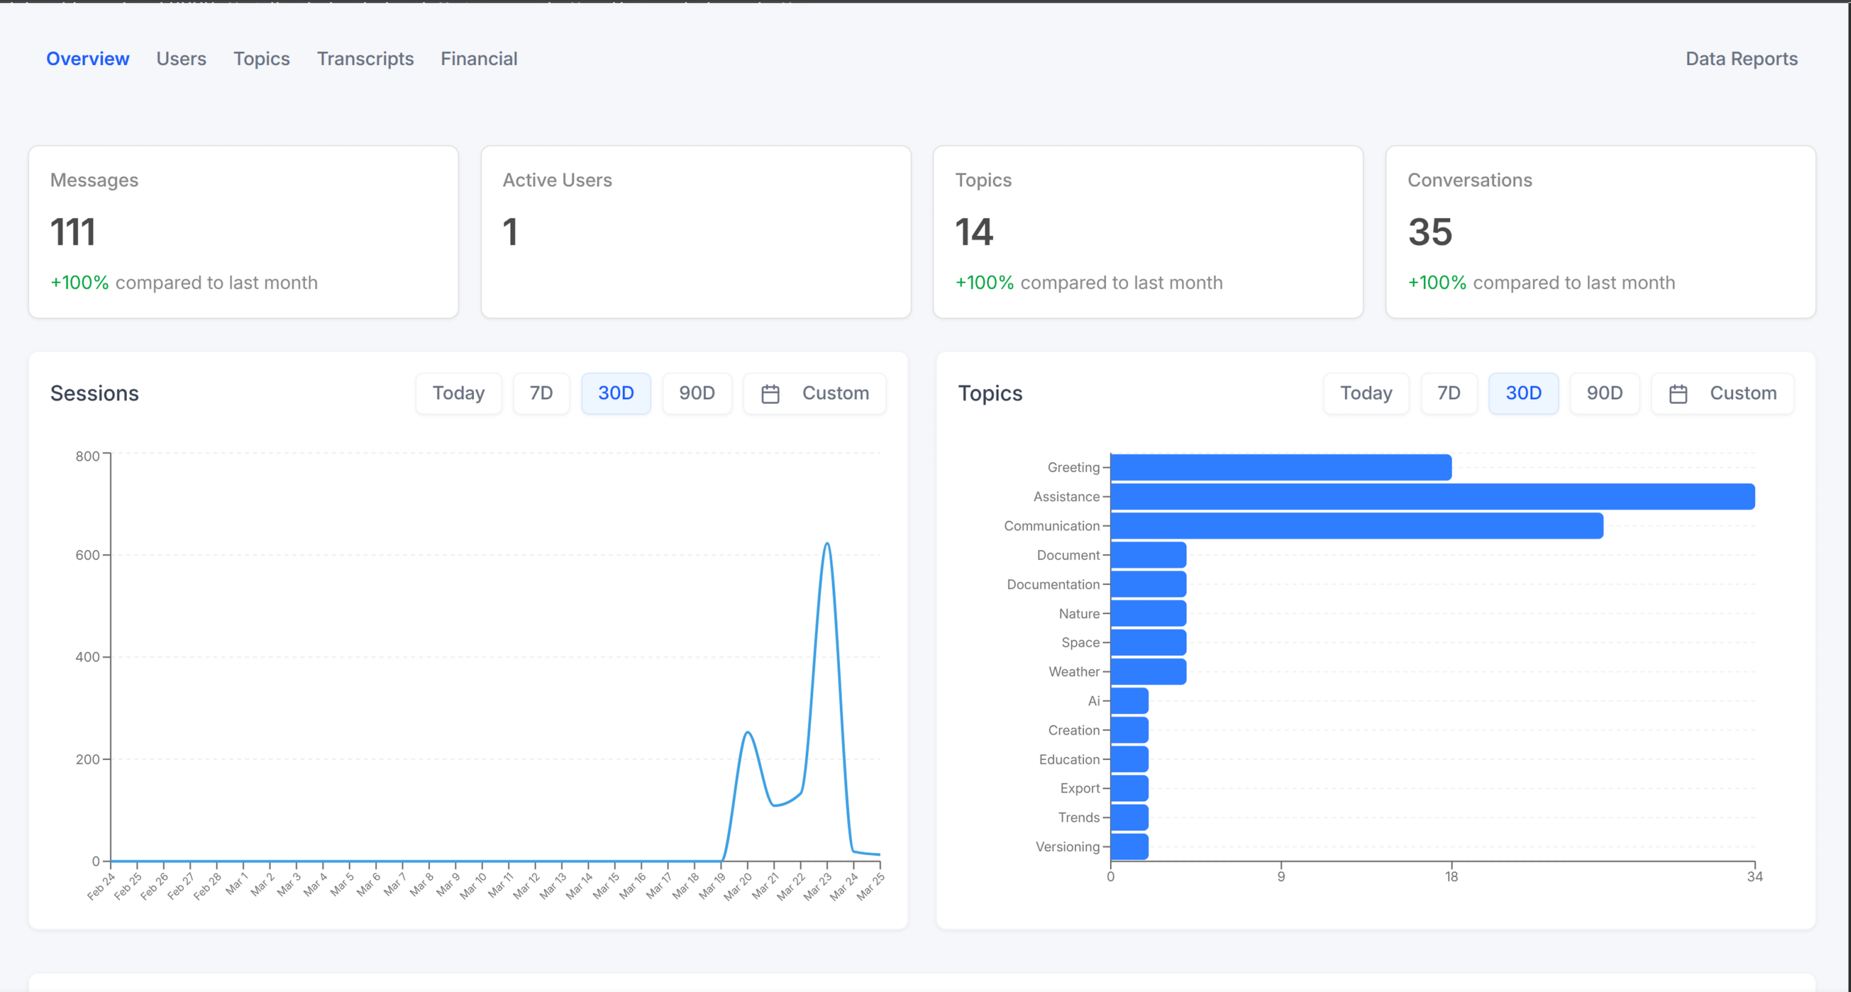Viewport: 1851px width, 992px height.
Task: Switch Sessions chart to 90D view
Action: [x=696, y=394]
